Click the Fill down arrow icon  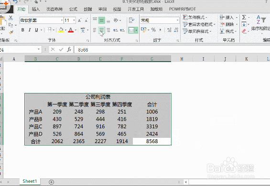tap(244, 24)
